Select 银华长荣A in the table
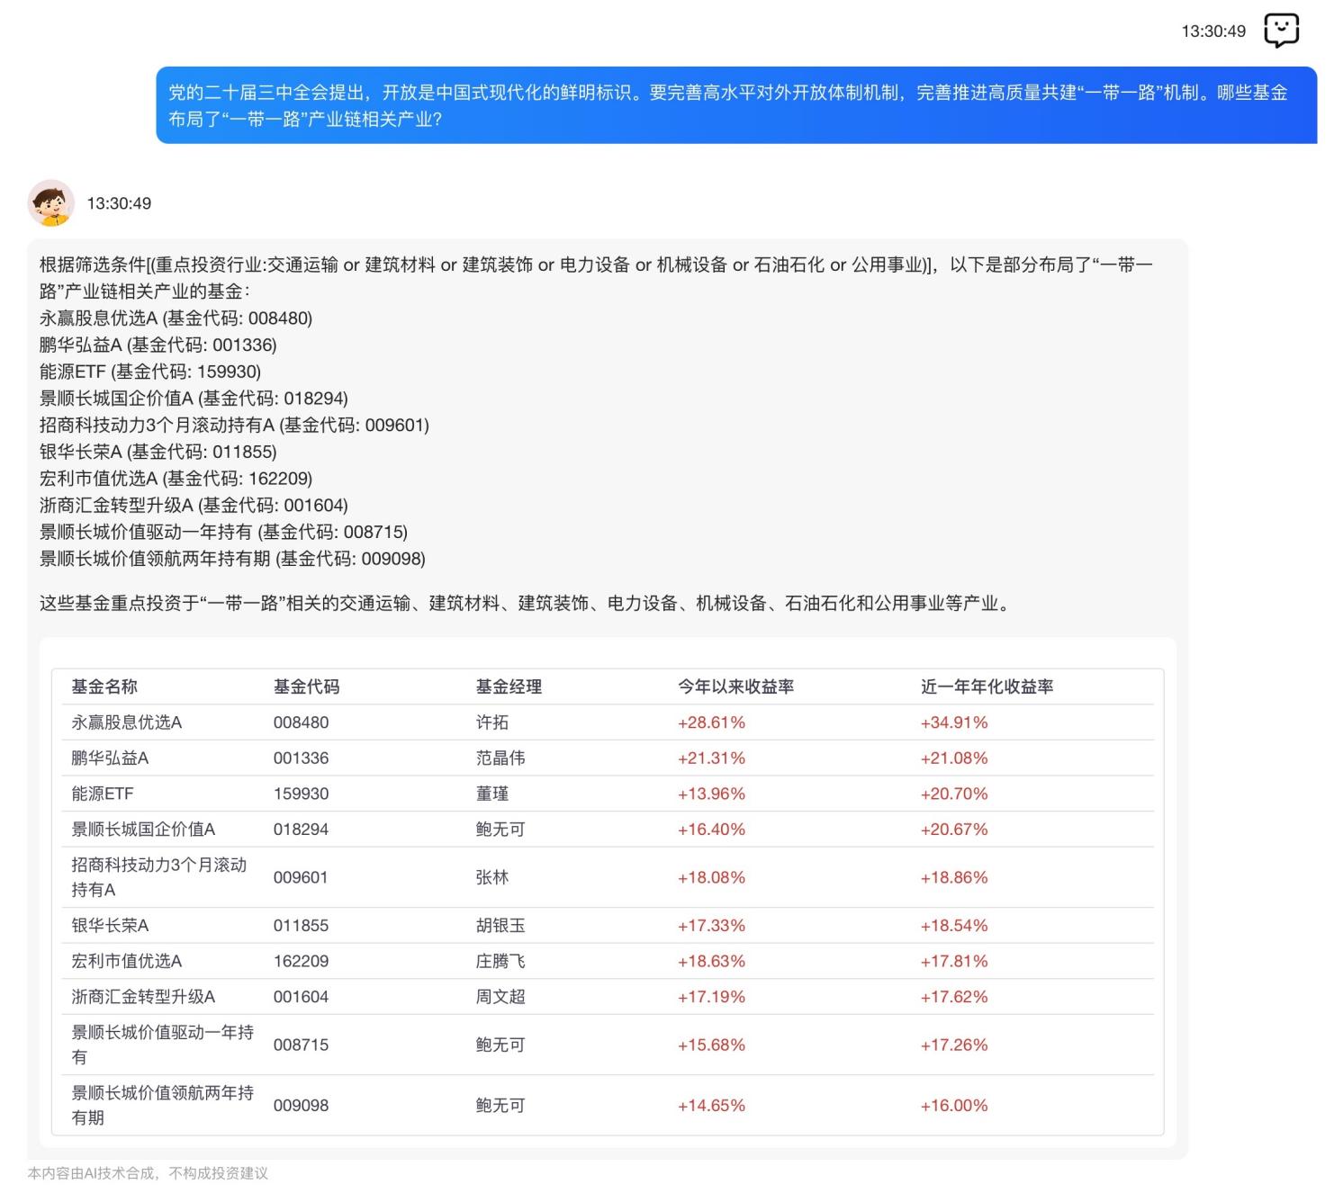The width and height of the screenshot is (1334, 1193). click(110, 925)
